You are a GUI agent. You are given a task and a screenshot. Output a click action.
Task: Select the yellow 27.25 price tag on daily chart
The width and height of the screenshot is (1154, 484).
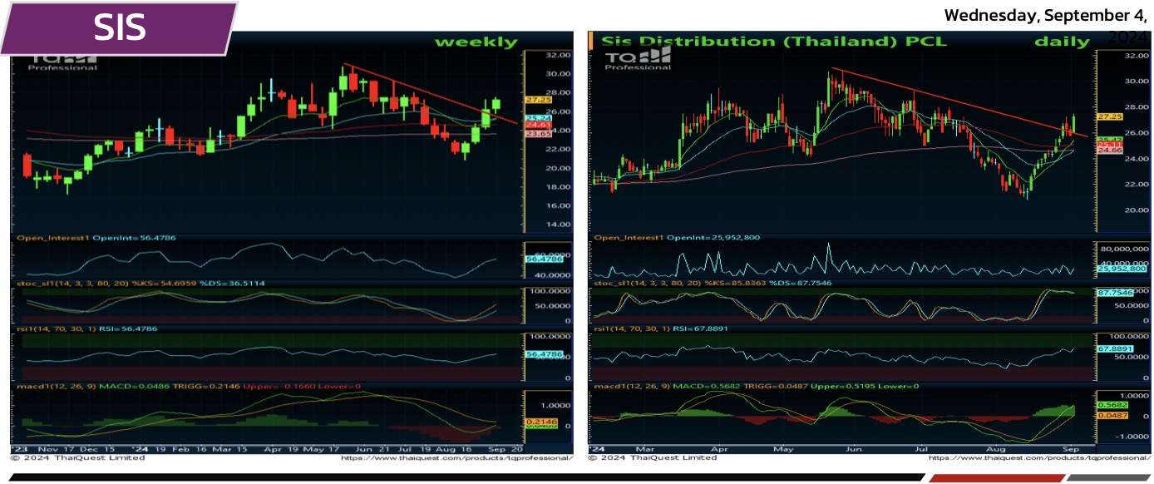(x=1111, y=116)
